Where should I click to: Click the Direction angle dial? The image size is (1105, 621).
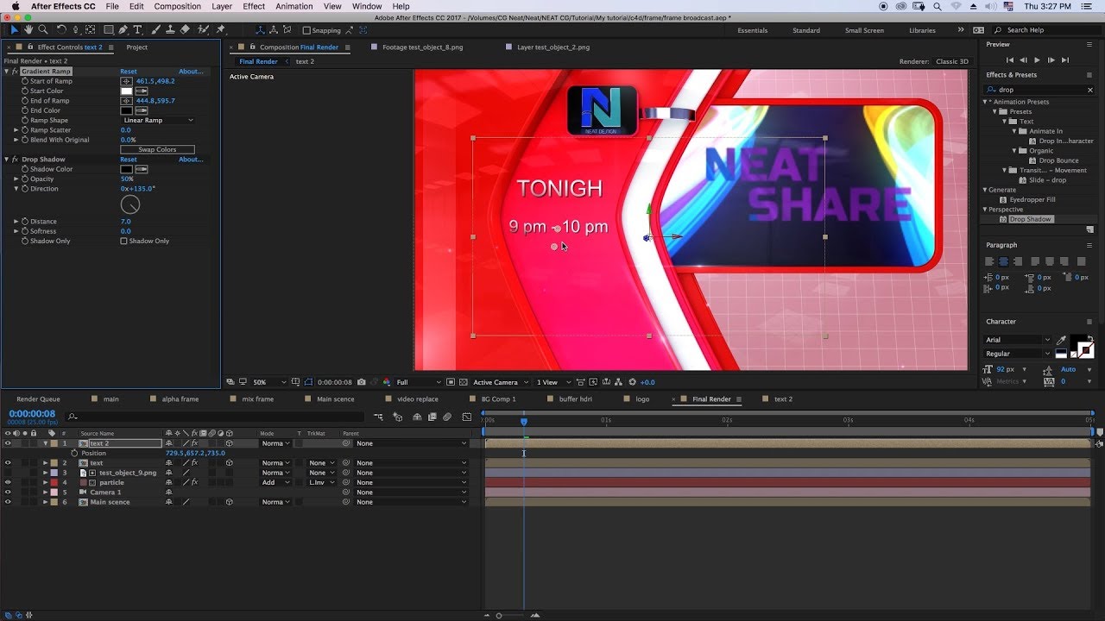click(129, 204)
